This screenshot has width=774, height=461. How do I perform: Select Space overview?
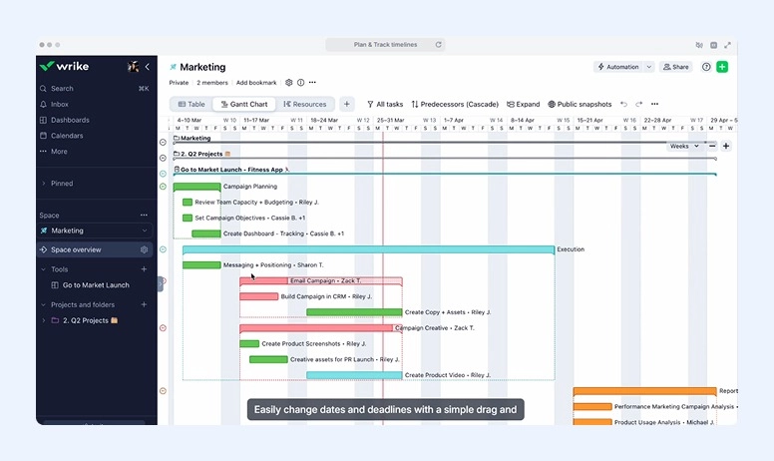click(76, 249)
